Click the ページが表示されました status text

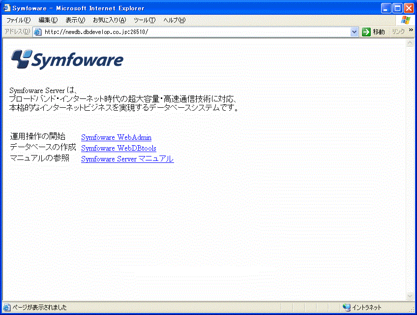40,308
